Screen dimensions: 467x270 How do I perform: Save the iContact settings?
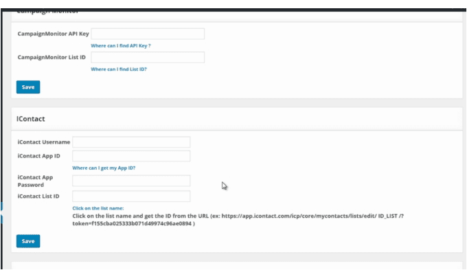28,241
